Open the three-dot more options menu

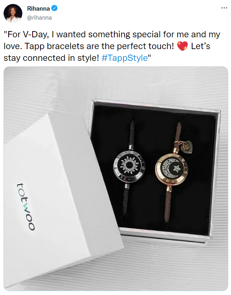pos(224,8)
